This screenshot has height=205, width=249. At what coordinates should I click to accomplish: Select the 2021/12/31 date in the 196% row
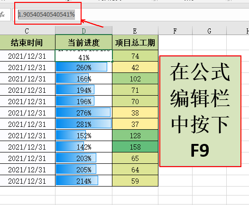[x=27, y=101]
